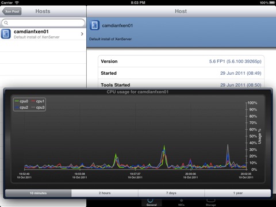Viewport: 276px width, 207px height.
Task: Click the battery indicator in status bar
Action: point(272,3)
